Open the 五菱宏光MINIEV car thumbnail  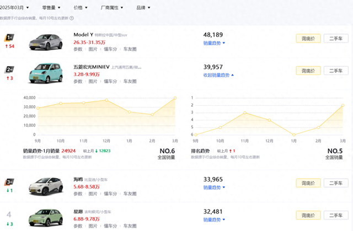46,73
